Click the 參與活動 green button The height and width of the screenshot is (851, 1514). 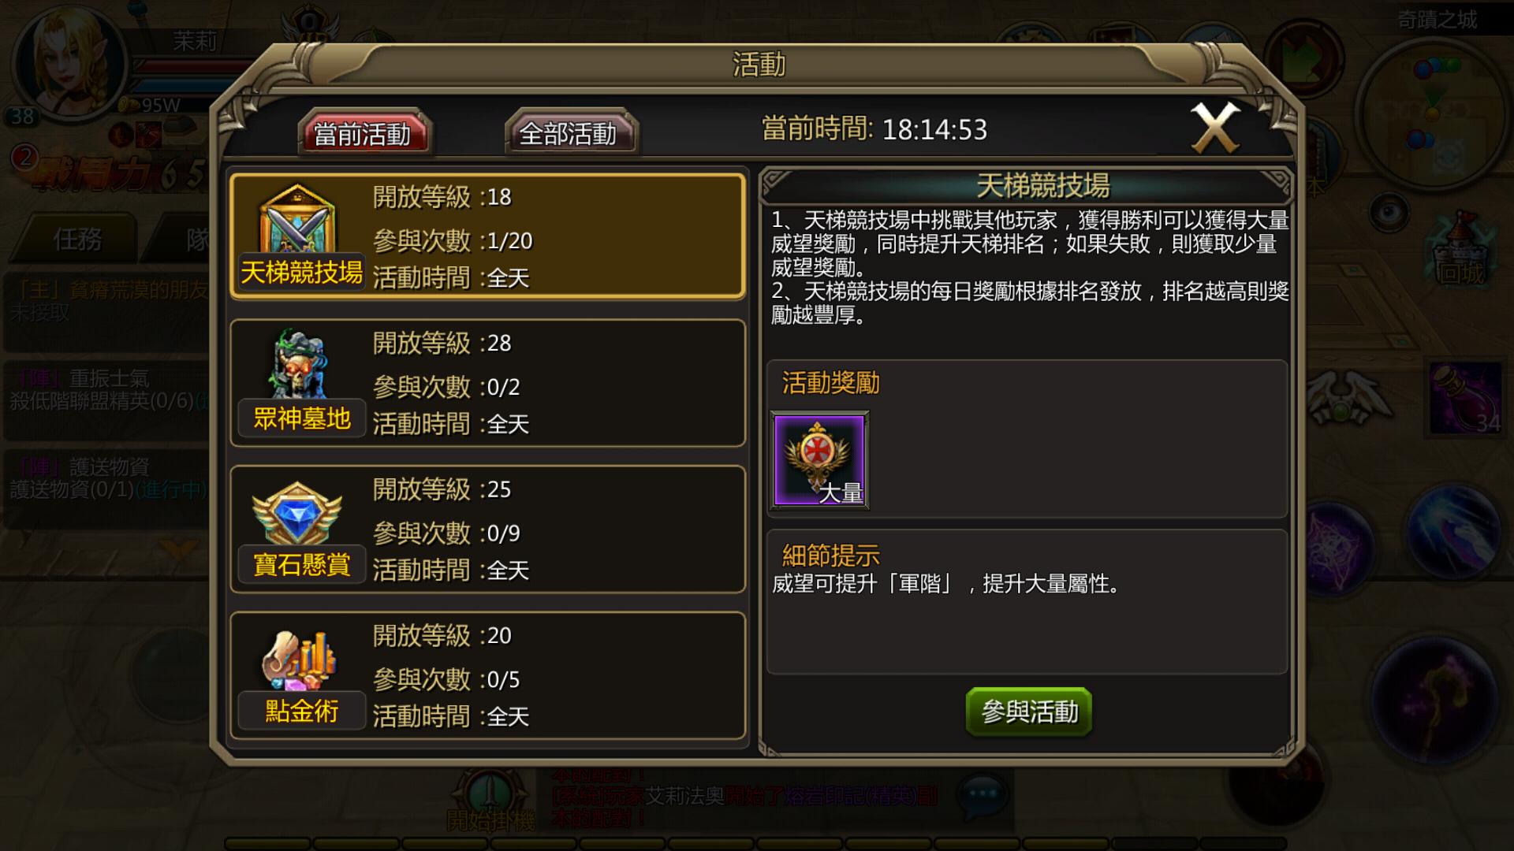point(1029,712)
